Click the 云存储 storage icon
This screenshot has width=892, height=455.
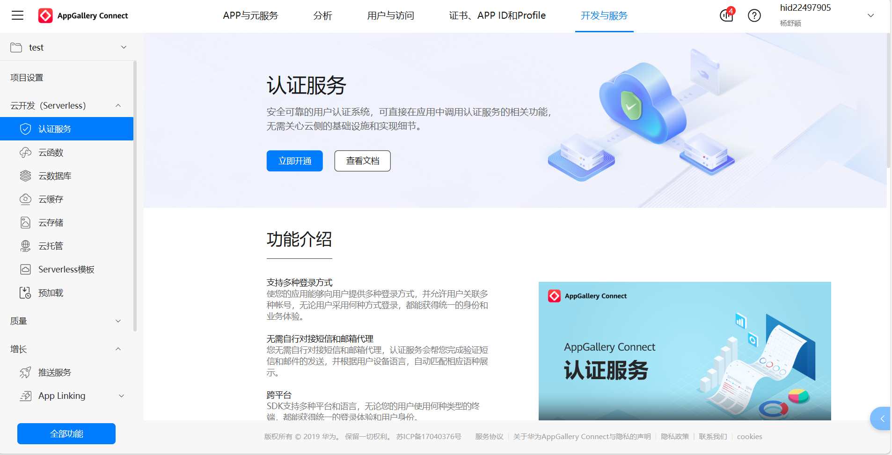coord(25,222)
